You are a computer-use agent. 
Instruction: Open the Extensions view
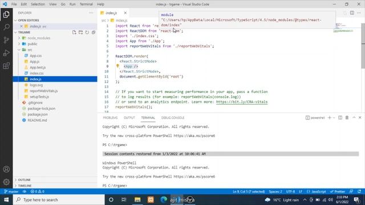tap(6, 66)
